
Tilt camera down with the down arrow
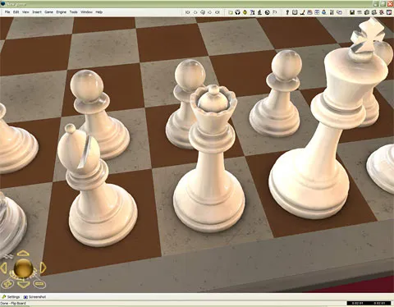pyautogui.click(x=23, y=285)
